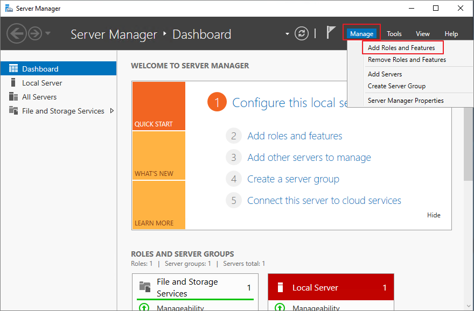Click the step 4 number circle

(x=234, y=179)
